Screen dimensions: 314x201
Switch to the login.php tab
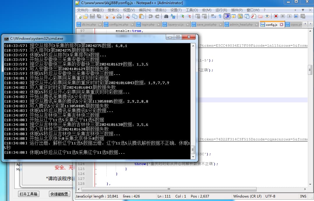point(148,25)
